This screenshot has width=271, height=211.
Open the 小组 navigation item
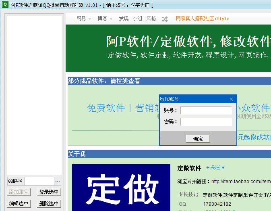point(137,19)
